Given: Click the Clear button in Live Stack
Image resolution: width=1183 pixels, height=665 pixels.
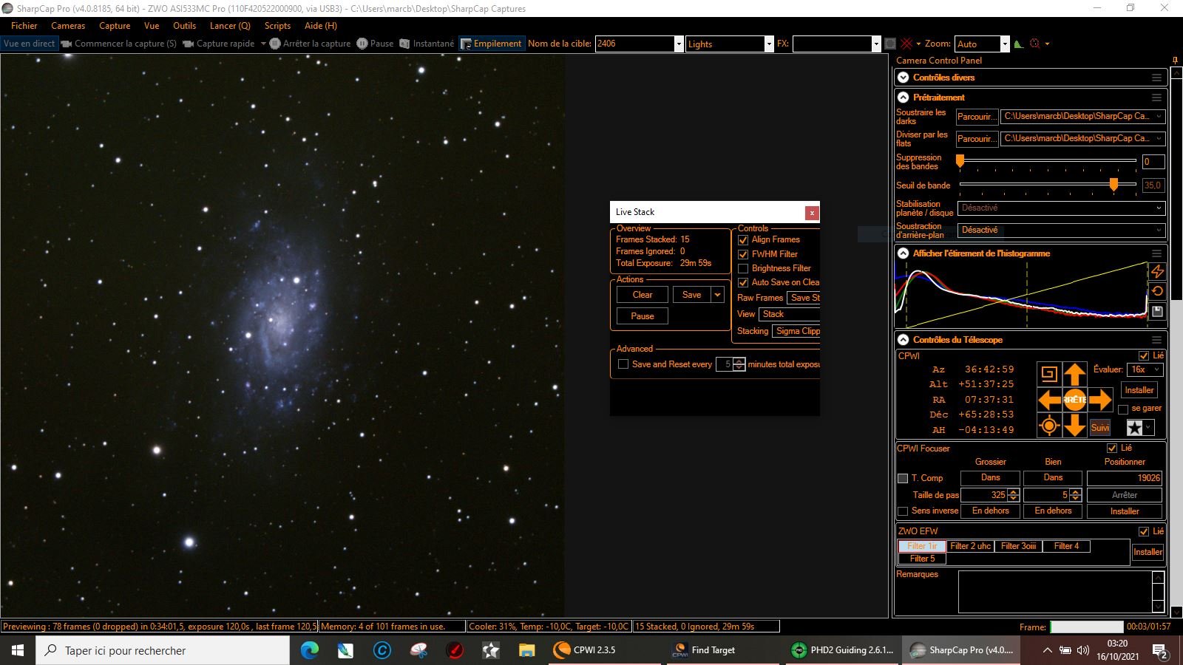Looking at the screenshot, I should 643,295.
